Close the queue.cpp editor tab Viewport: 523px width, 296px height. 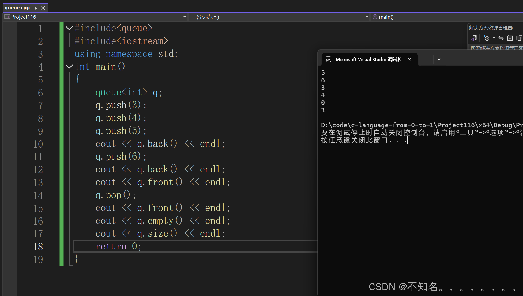click(x=43, y=8)
